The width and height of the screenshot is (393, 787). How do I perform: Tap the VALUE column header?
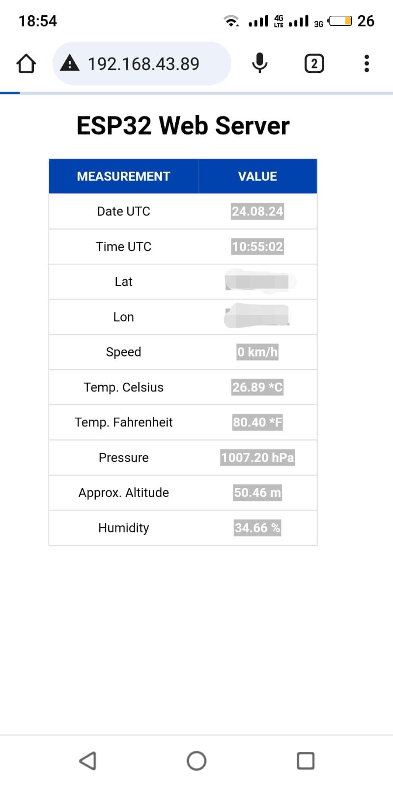coord(257,176)
